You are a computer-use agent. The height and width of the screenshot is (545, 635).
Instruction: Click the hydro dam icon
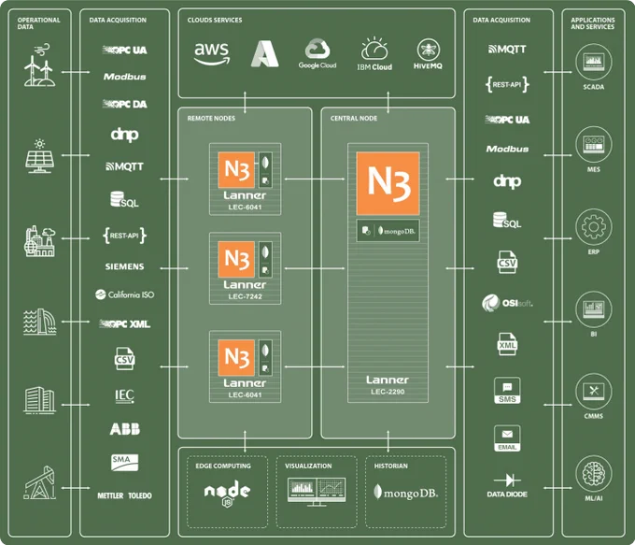tap(39, 322)
